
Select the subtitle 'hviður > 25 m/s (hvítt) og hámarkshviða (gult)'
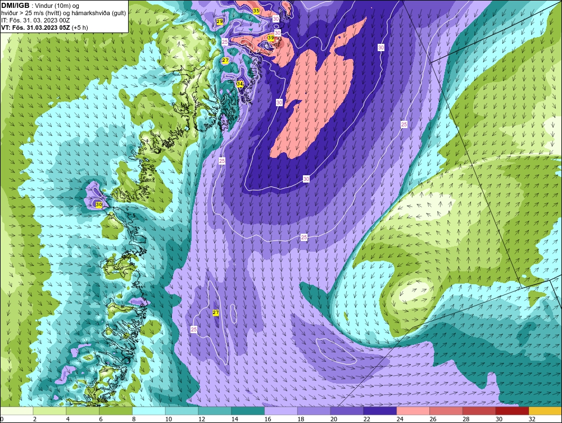coord(64,13)
